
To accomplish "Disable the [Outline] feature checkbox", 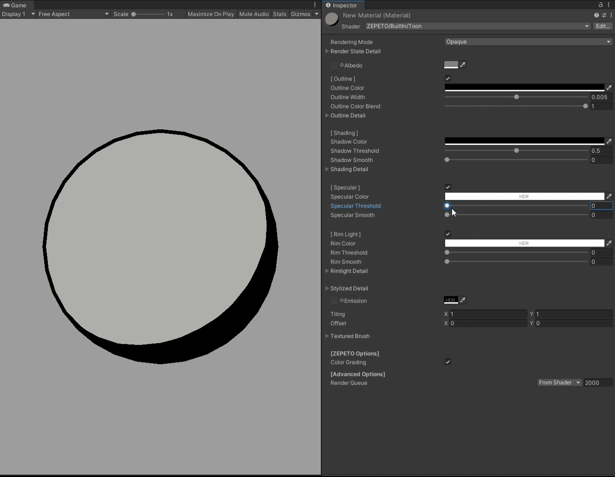I will [447, 78].
